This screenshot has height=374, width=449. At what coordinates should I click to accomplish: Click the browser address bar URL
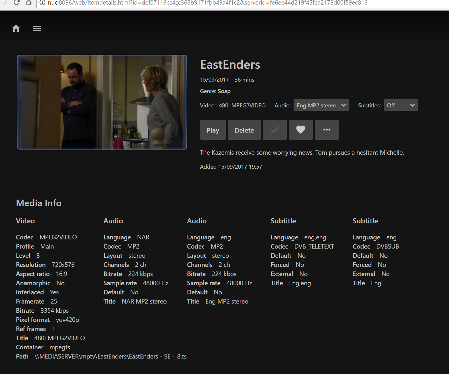coord(207,3)
